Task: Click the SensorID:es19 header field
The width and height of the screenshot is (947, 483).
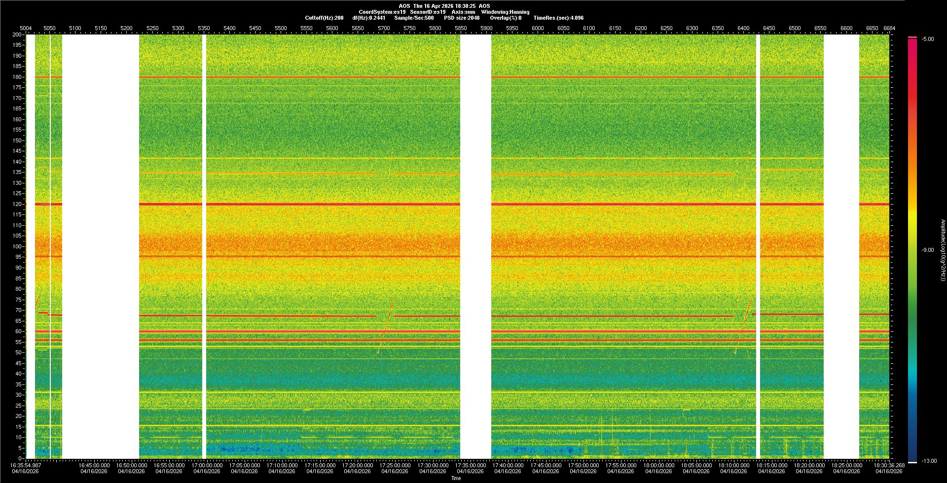Action: [x=428, y=12]
